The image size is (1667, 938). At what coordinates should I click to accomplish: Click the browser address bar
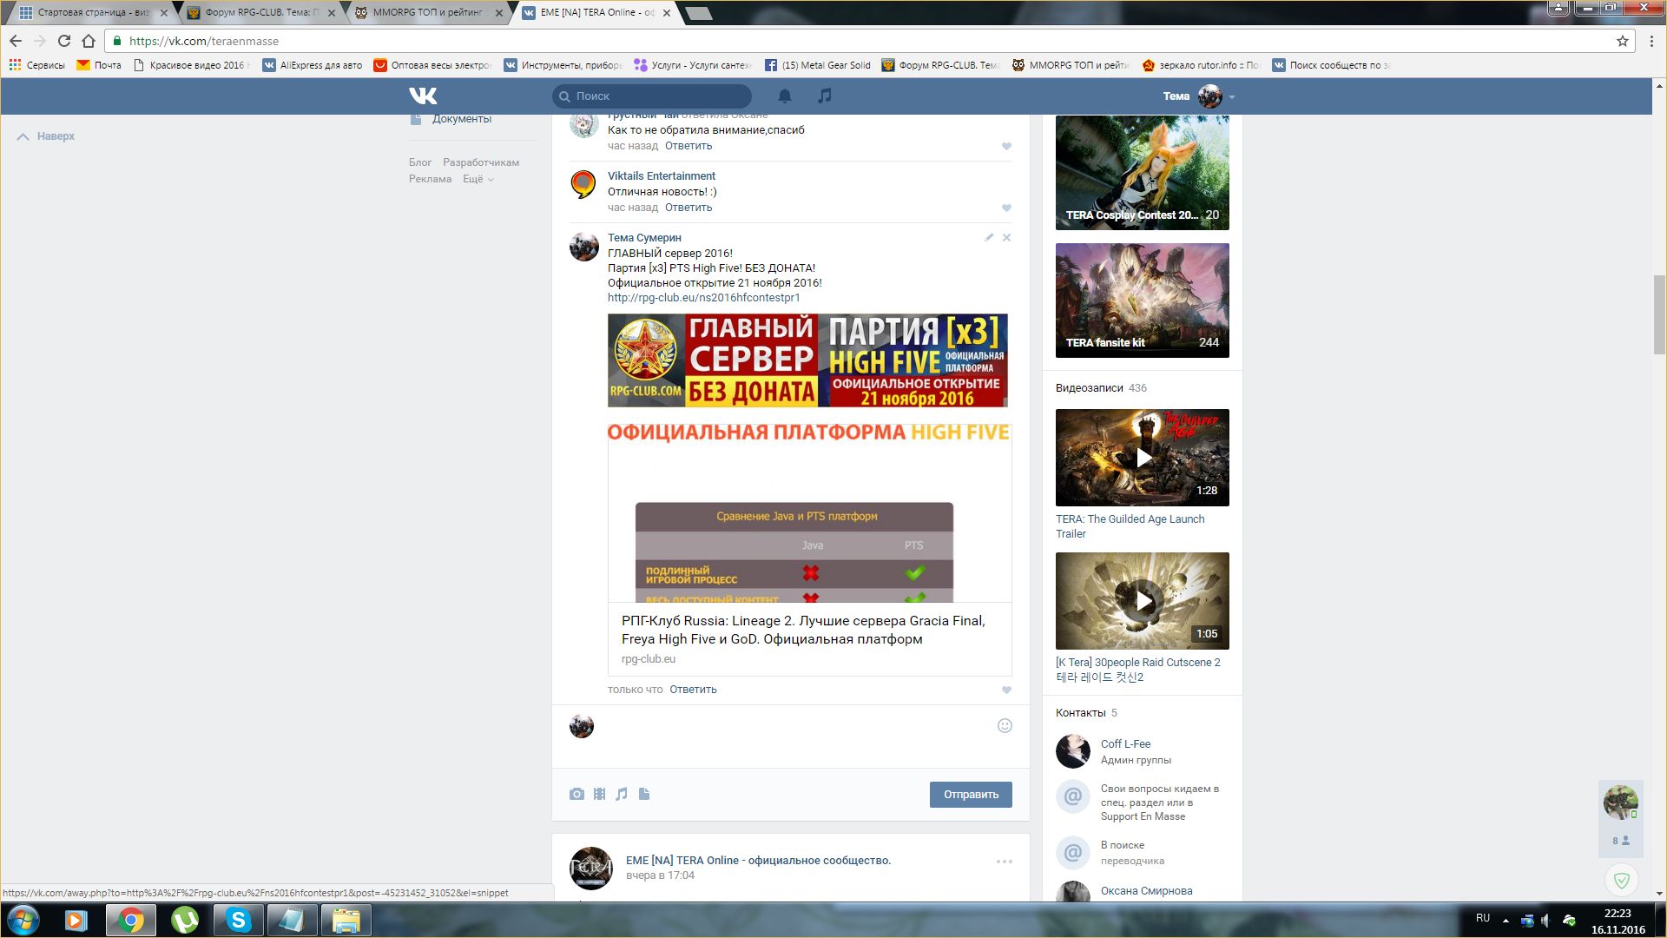click(868, 41)
